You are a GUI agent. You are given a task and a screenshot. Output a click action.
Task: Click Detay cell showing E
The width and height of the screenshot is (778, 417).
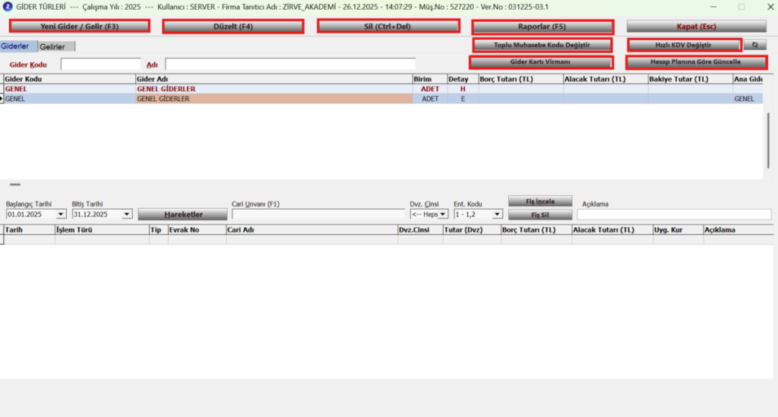(463, 99)
